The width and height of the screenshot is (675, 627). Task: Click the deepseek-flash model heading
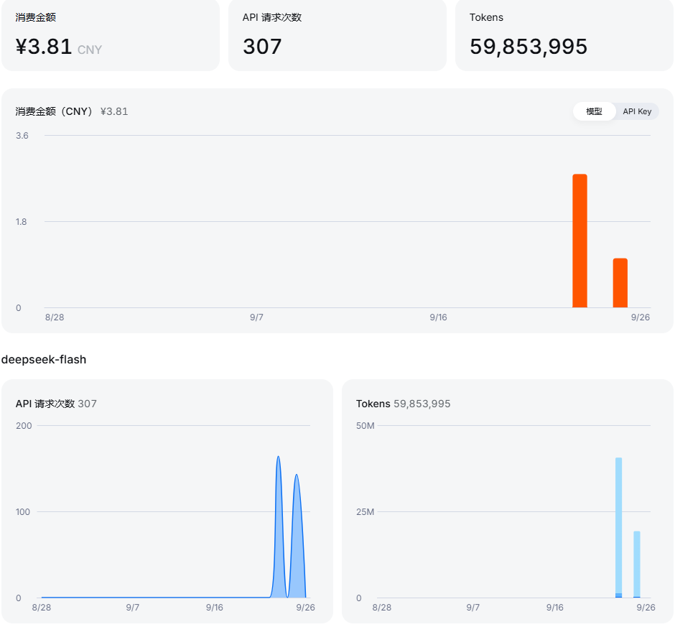point(44,360)
